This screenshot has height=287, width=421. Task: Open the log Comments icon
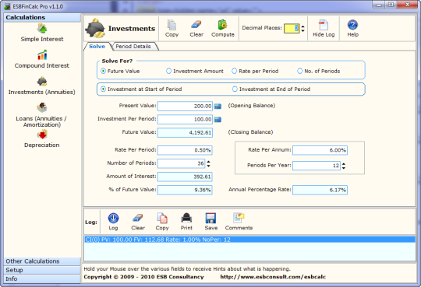239,218
